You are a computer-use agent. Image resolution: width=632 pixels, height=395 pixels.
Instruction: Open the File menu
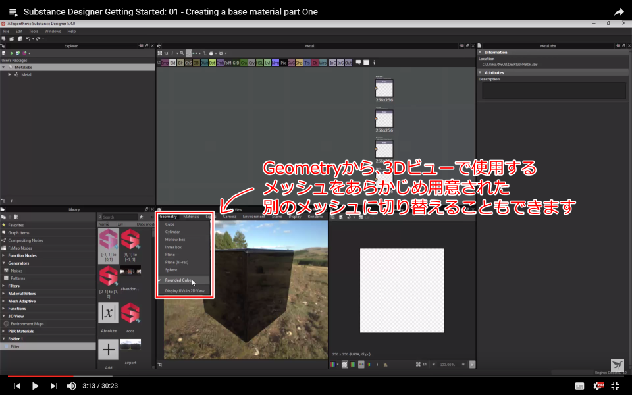(6, 31)
